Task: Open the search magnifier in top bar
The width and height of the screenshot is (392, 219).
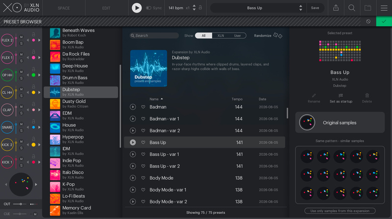Action: (x=351, y=8)
